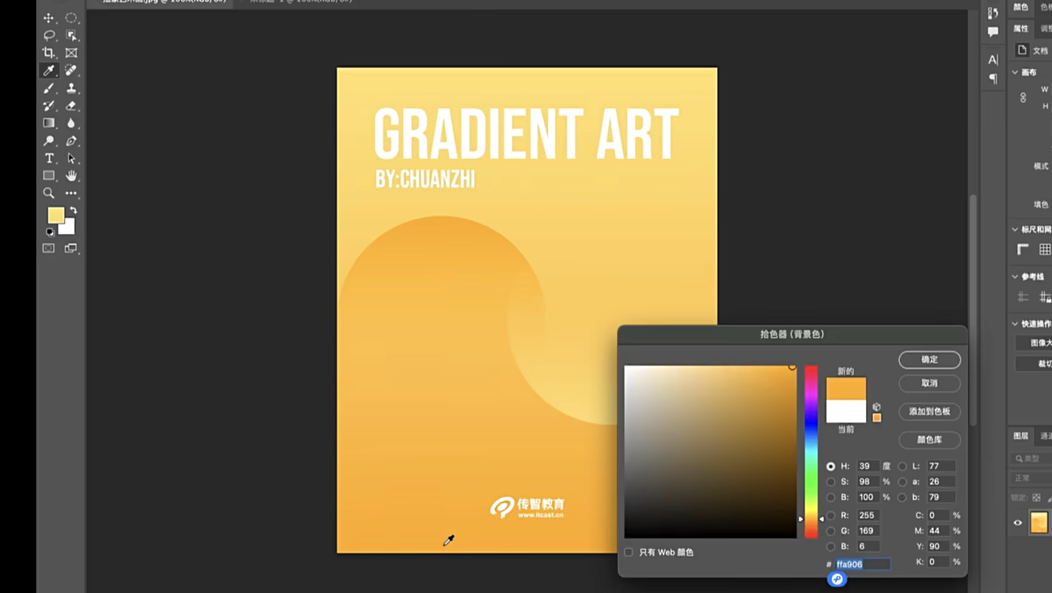Select the H hue radio button
Screen dimensions: 1052x593
click(x=831, y=466)
